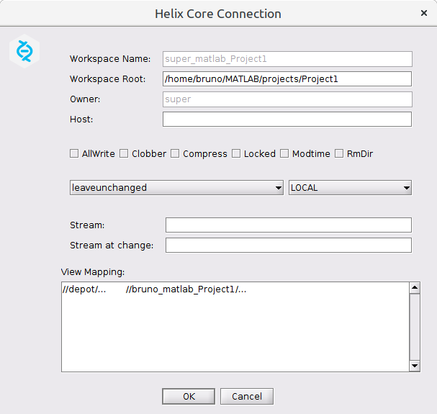
Task: Tick the Locked checkbox
Action: pyautogui.click(x=236, y=153)
